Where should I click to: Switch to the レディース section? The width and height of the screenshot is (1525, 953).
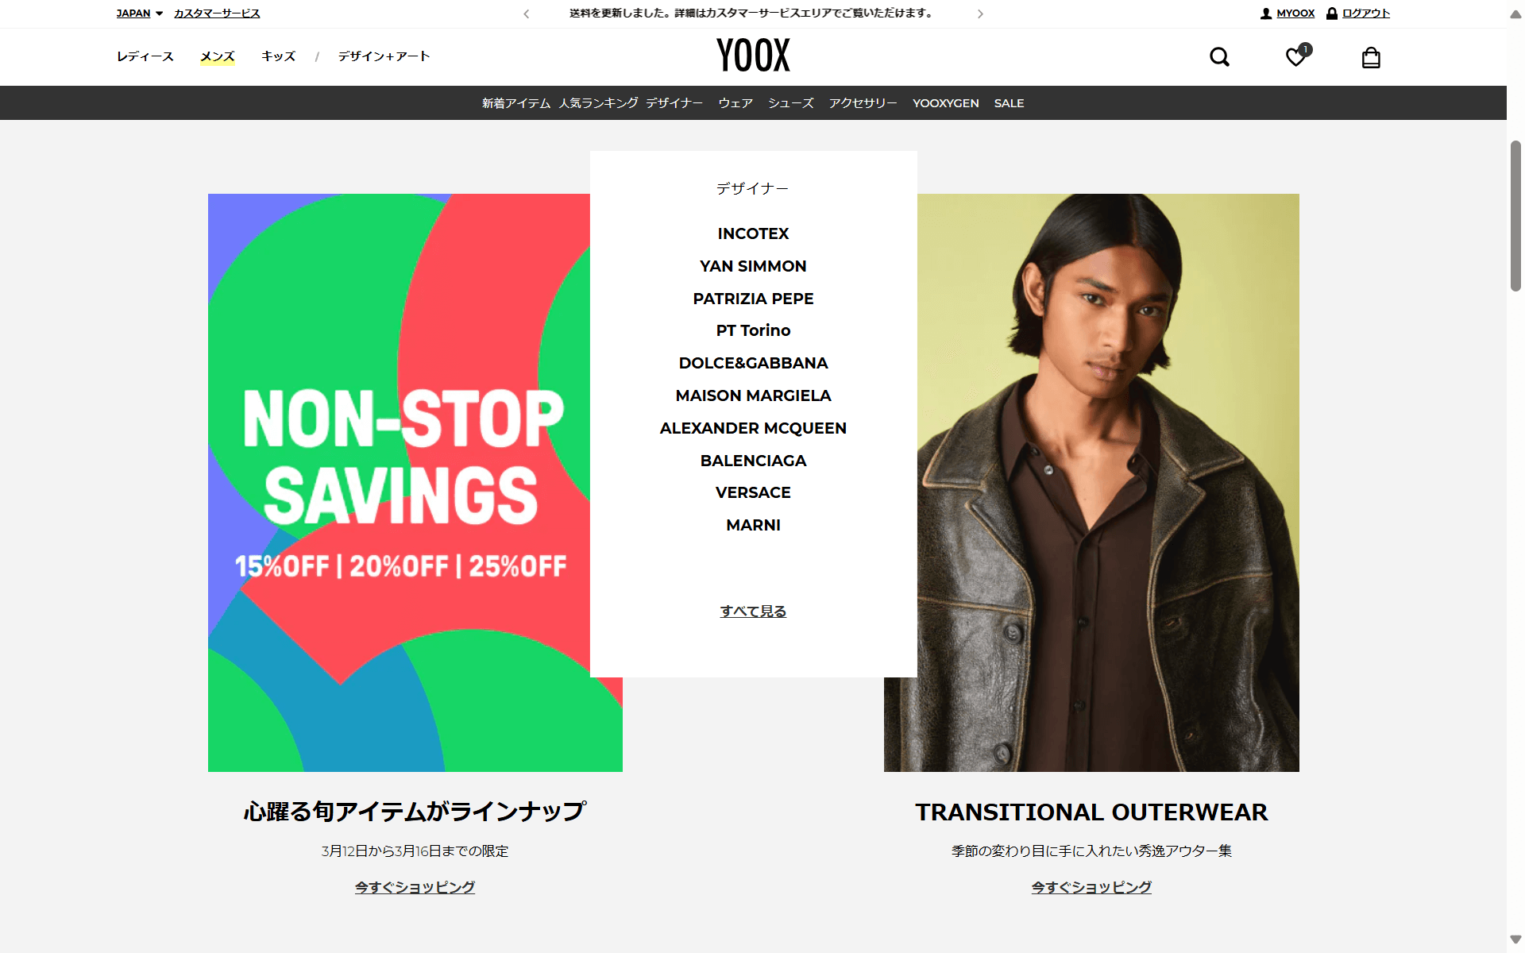click(x=145, y=56)
